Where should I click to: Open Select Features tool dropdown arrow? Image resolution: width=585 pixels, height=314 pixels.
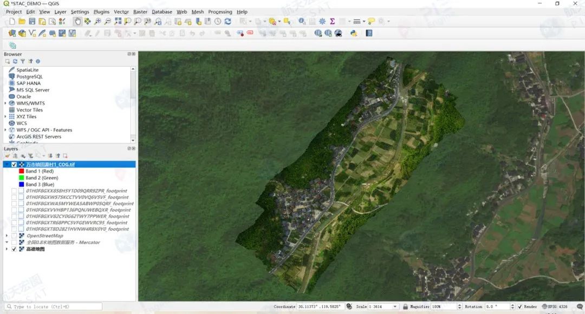click(250, 22)
